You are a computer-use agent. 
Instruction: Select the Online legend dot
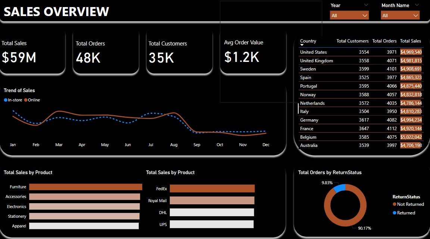point(25,100)
